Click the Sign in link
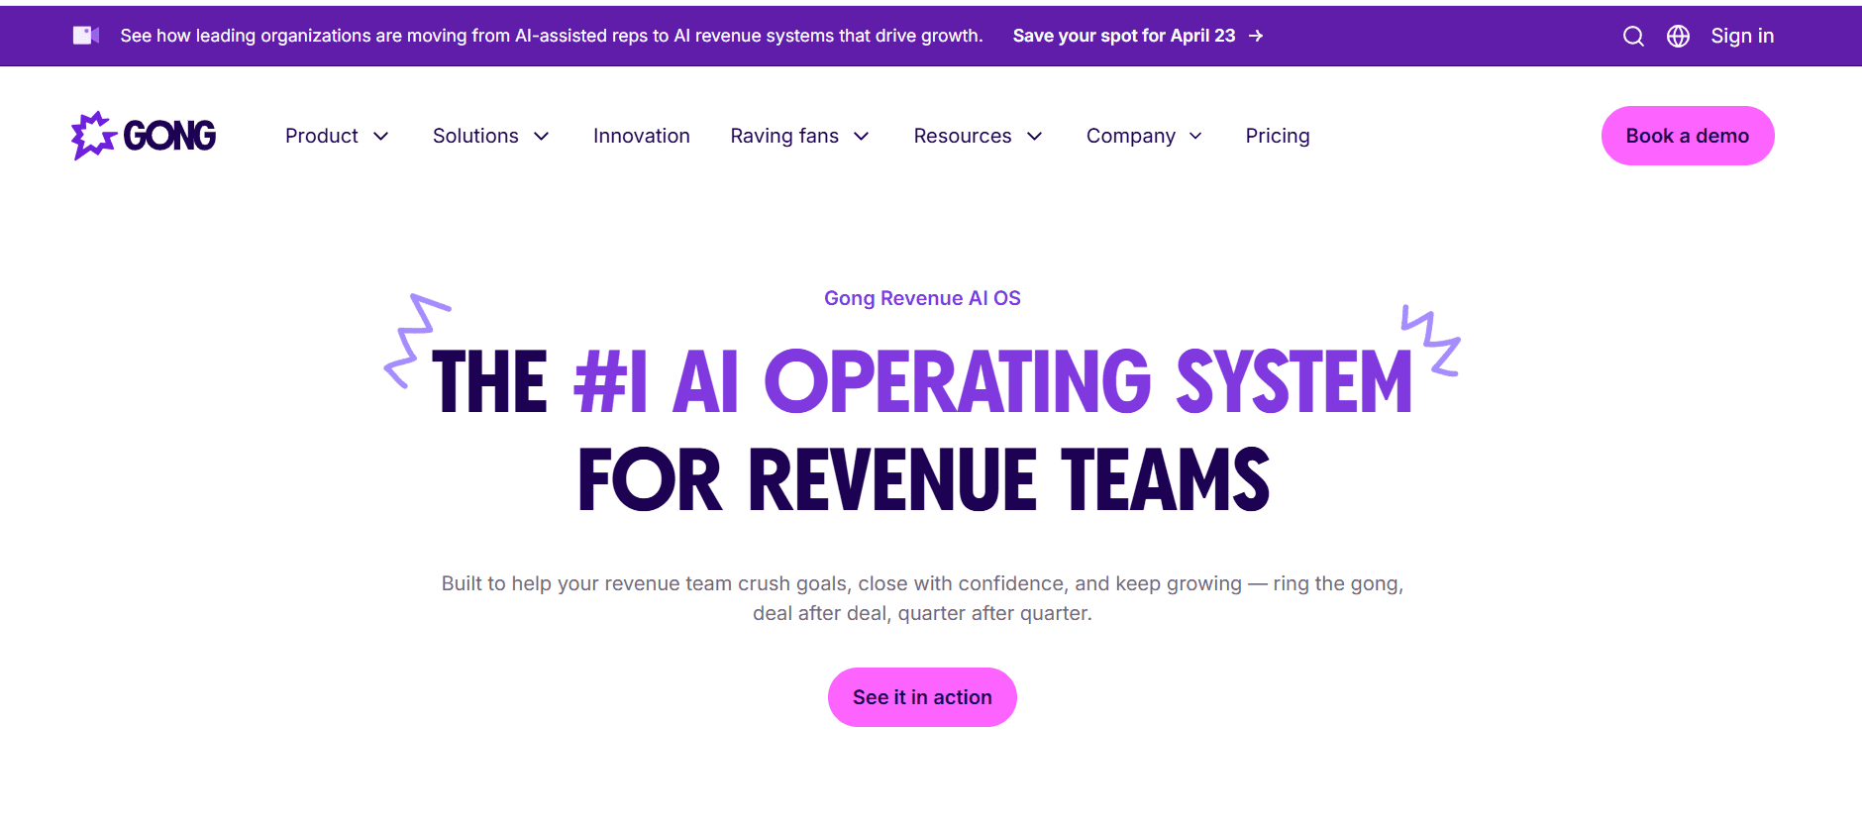Screen dimensions: 1862x828 [x=1742, y=36]
